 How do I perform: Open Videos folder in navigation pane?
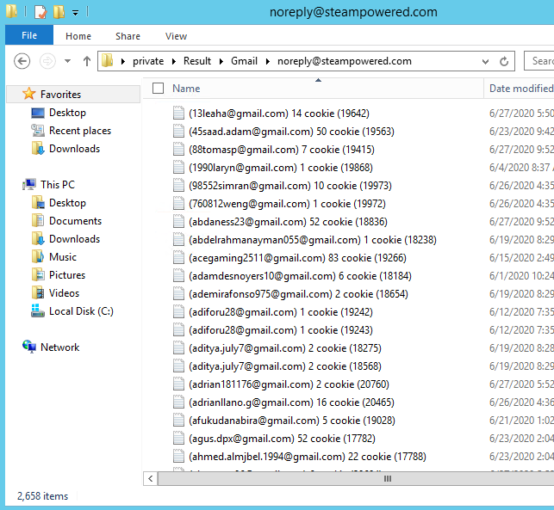[x=64, y=293]
